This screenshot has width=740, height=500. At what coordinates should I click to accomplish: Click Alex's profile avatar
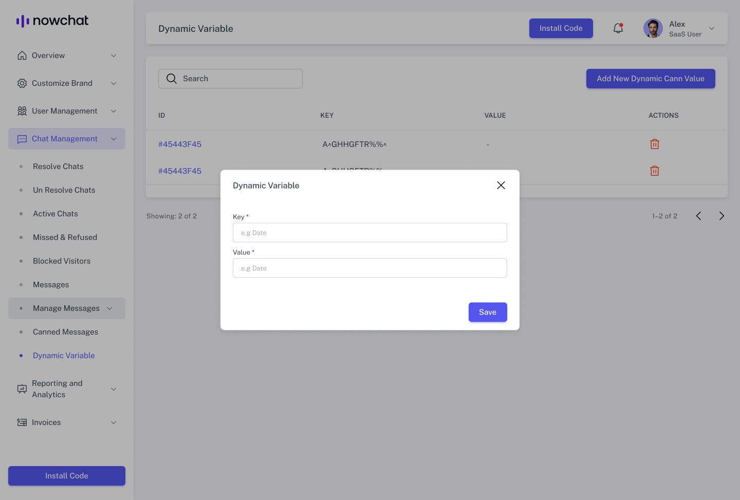pos(653,28)
